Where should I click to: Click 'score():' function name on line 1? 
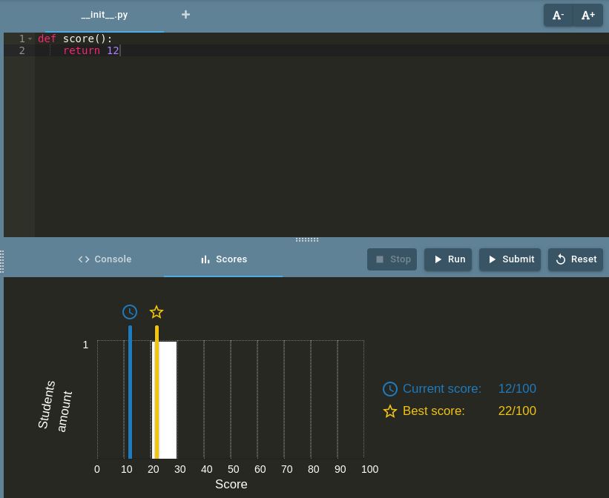coord(88,39)
